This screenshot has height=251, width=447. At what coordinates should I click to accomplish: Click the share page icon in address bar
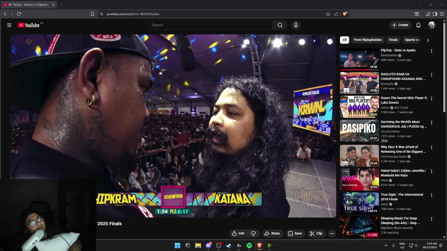tap(336, 14)
